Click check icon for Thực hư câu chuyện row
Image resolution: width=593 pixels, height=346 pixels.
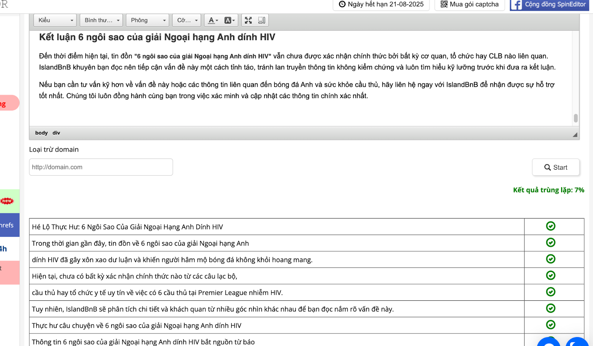coord(551,325)
